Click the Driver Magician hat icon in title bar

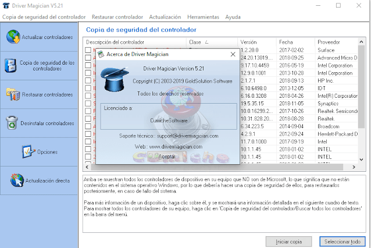[6, 5]
